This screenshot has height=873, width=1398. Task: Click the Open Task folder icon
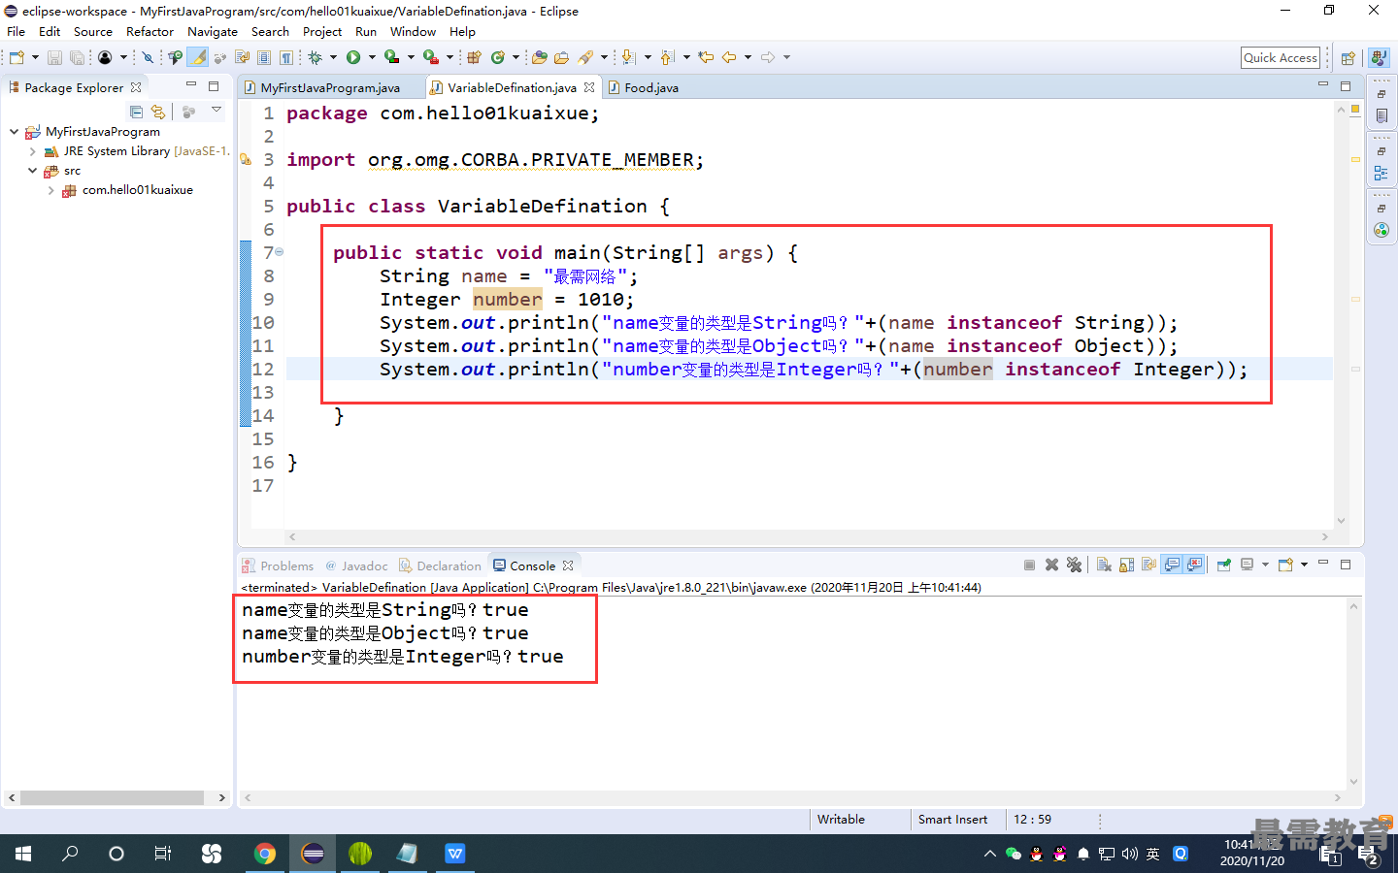tap(561, 57)
